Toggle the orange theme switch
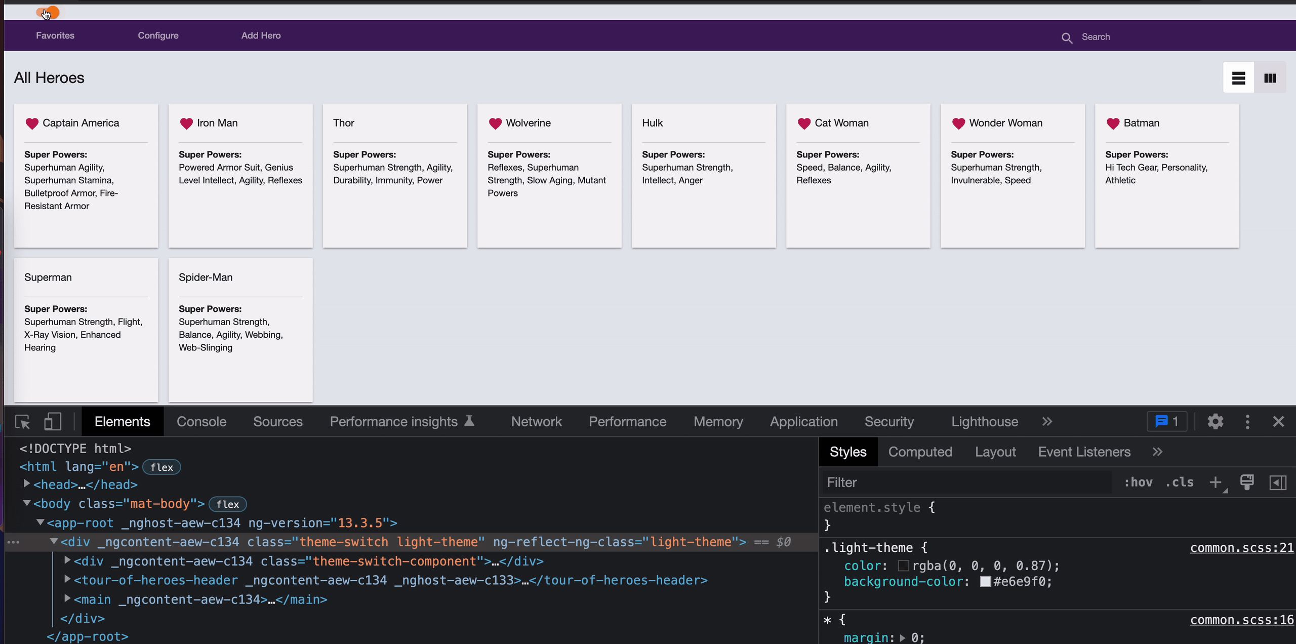The width and height of the screenshot is (1296, 644). 48,13
